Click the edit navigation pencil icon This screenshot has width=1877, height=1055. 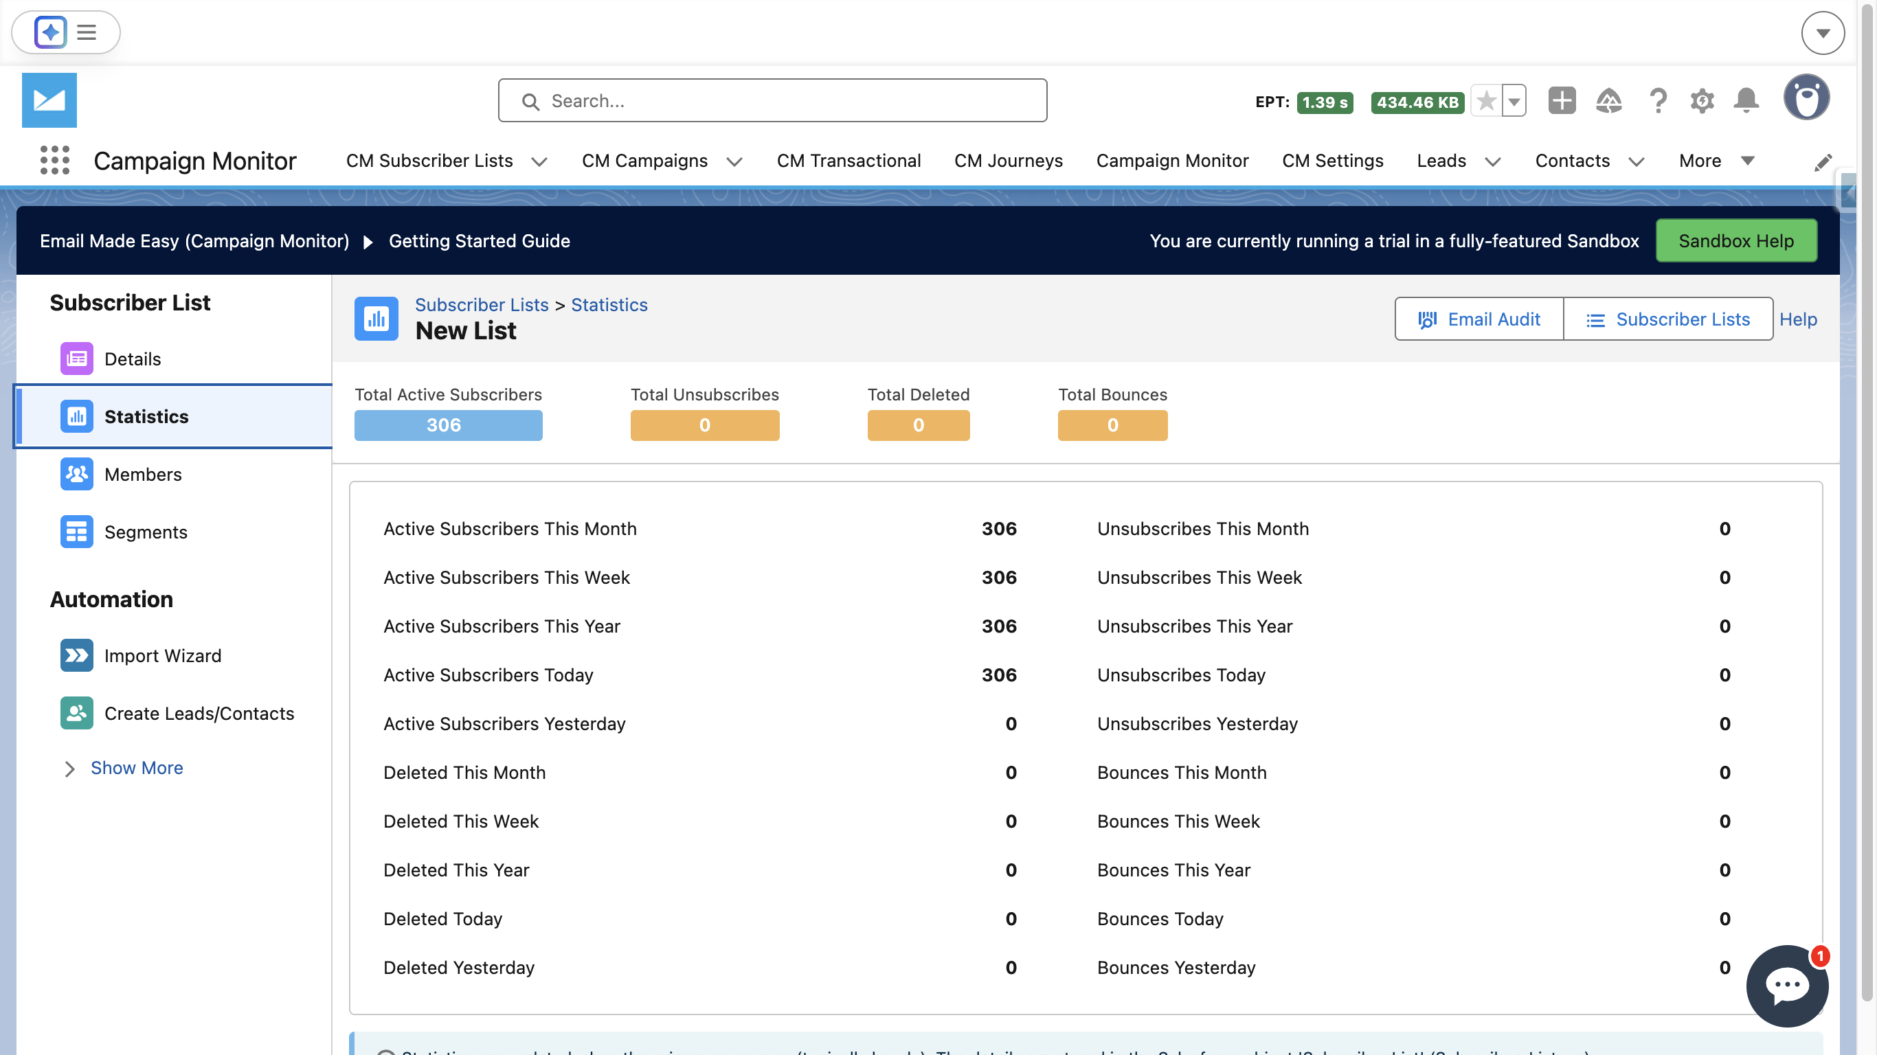pos(1822,161)
